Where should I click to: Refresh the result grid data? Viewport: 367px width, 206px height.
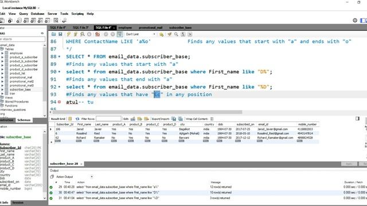pos(77,119)
